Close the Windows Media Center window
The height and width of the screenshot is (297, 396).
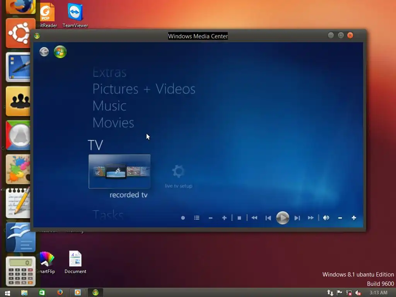click(350, 35)
